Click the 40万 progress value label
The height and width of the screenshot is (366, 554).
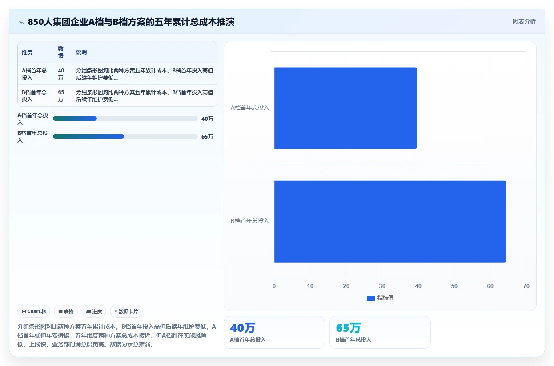click(207, 119)
